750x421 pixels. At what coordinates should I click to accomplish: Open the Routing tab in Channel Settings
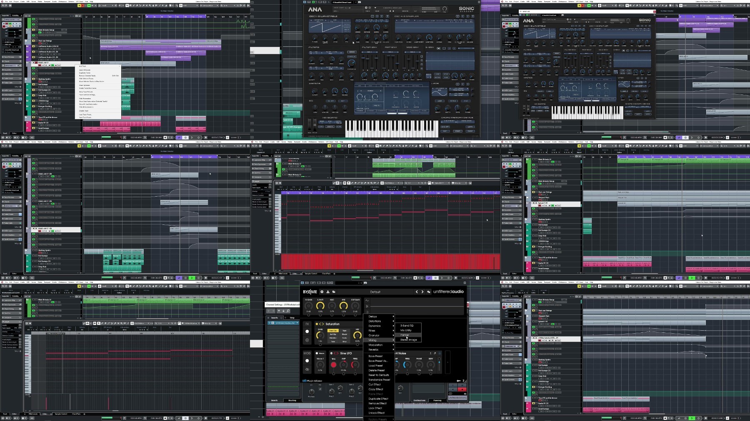coord(292,401)
